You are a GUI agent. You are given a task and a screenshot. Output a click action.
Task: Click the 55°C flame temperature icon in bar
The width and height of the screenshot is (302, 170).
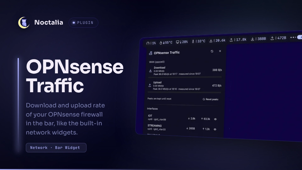161,43
